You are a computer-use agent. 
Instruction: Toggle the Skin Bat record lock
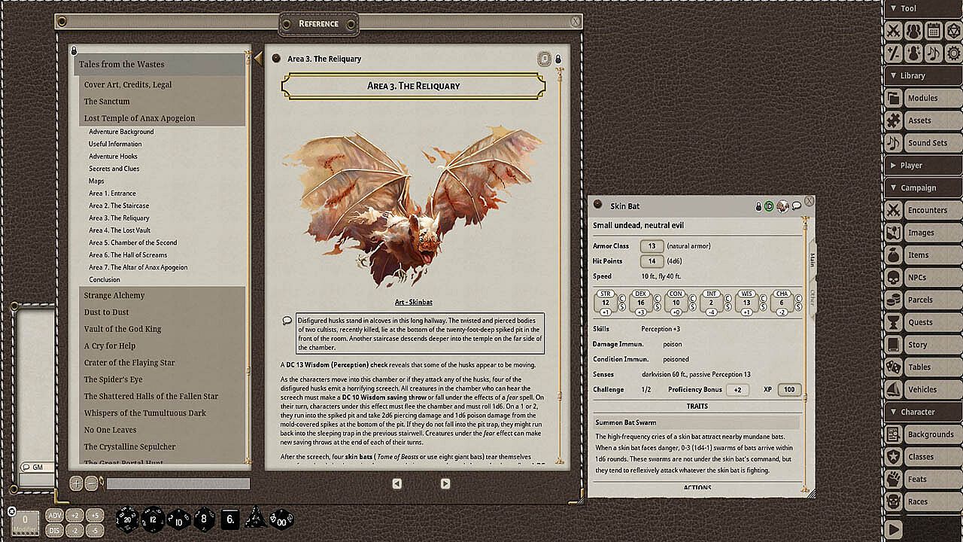[758, 206]
